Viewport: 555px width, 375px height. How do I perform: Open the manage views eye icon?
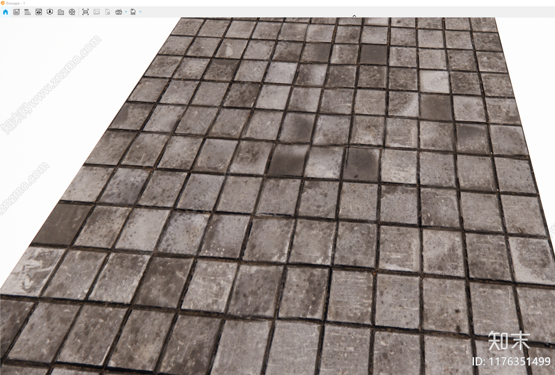pyautogui.click(x=39, y=12)
